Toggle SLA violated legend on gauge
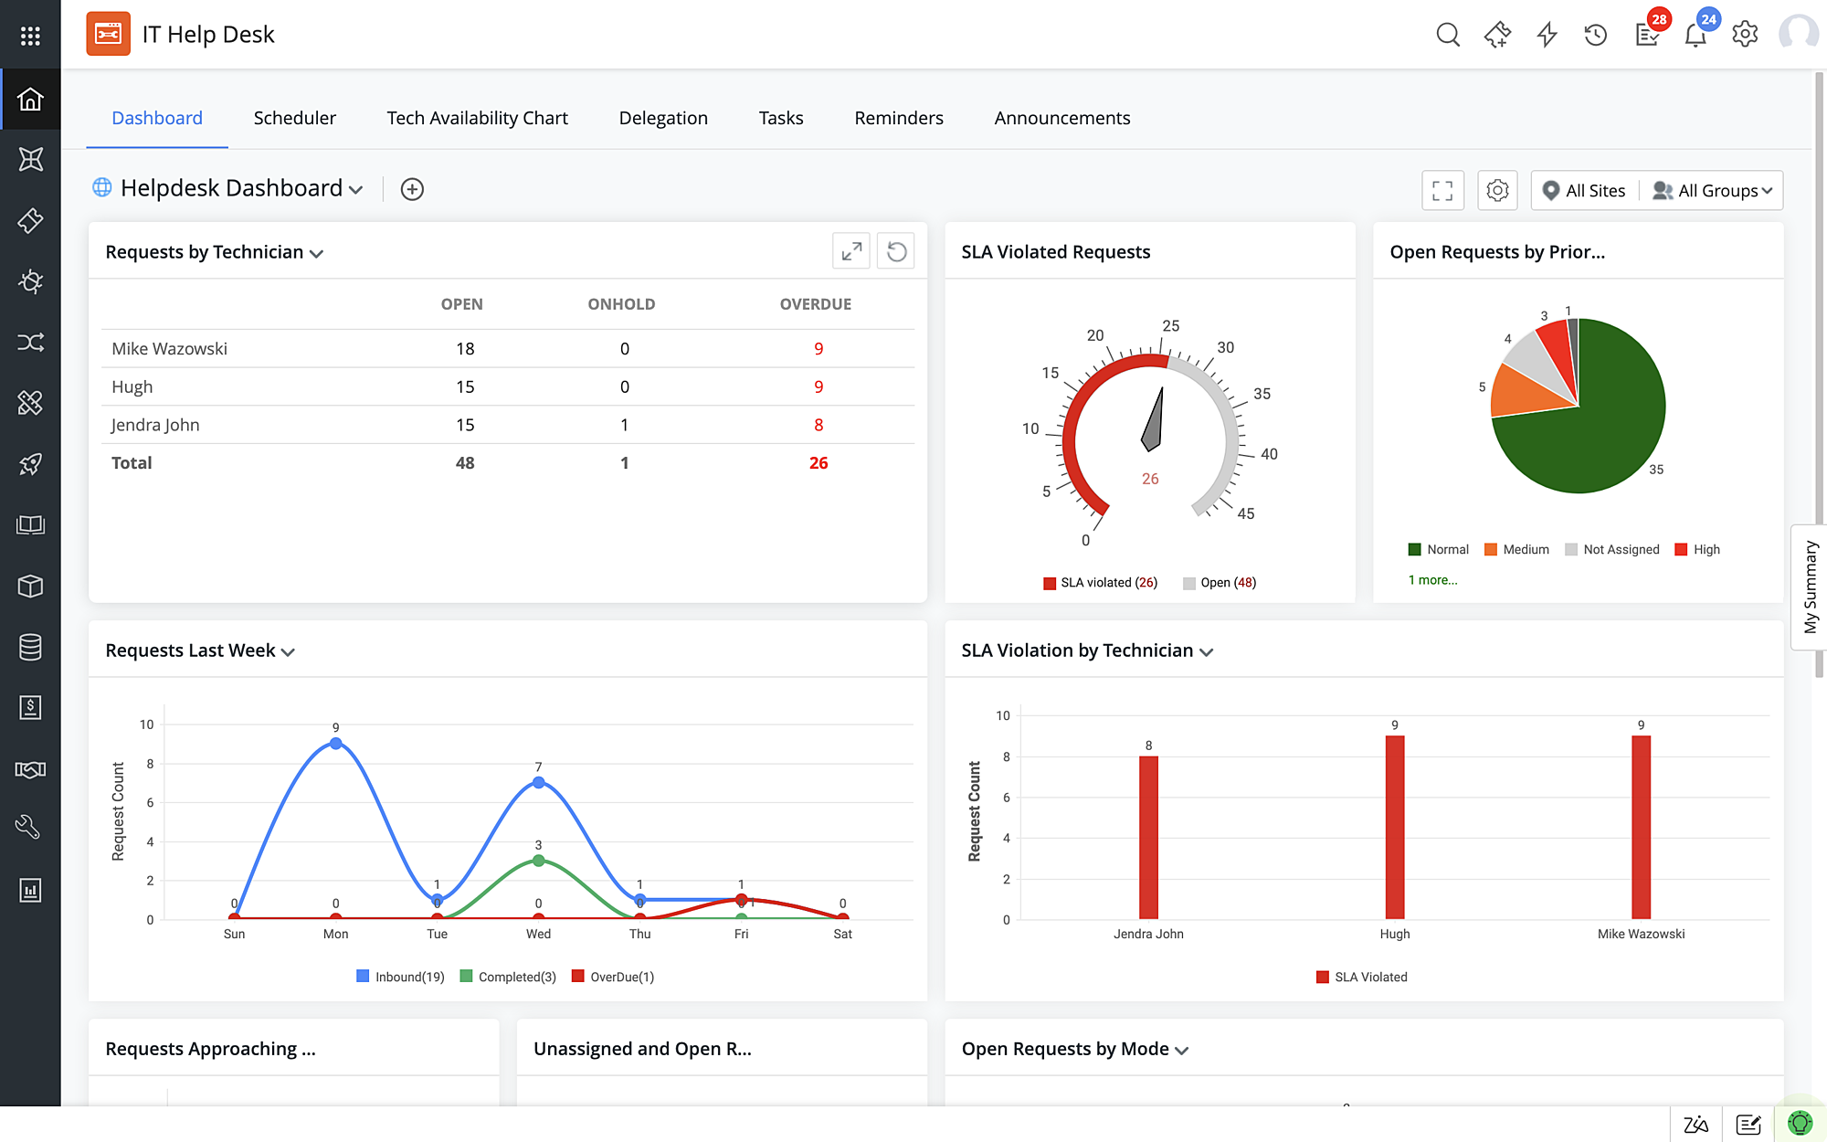 pos(1100,583)
